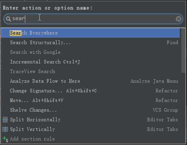187x145 pixels.
Task: Click the results list scrollbar thumb
Action: [x=183, y=50]
